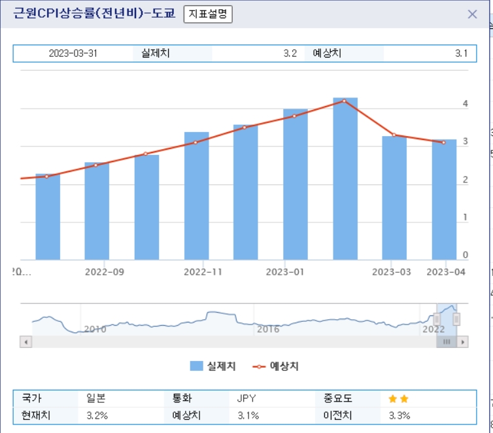Click the title 근원CPI상승률(전년비)-도쿄
Image resolution: width=493 pixels, height=433 pixels.
point(94,14)
